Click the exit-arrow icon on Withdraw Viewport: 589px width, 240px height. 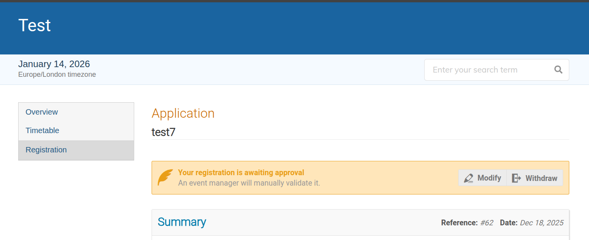click(x=516, y=178)
